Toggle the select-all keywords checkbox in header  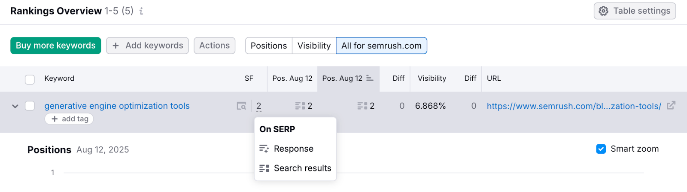(x=30, y=79)
